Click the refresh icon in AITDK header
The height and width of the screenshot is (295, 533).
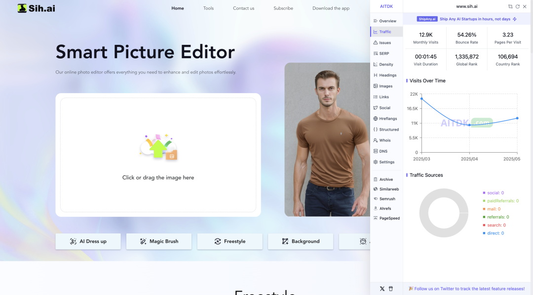pyautogui.click(x=517, y=6)
